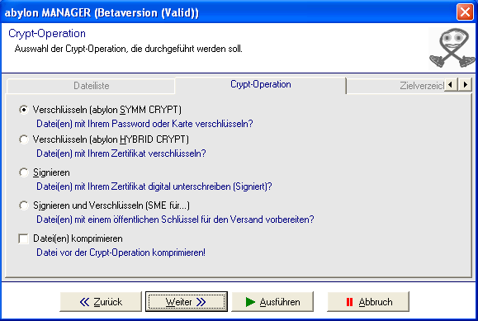Open the Crypt-Operation tab
Viewport: 478px width, 321px height.
(260, 85)
